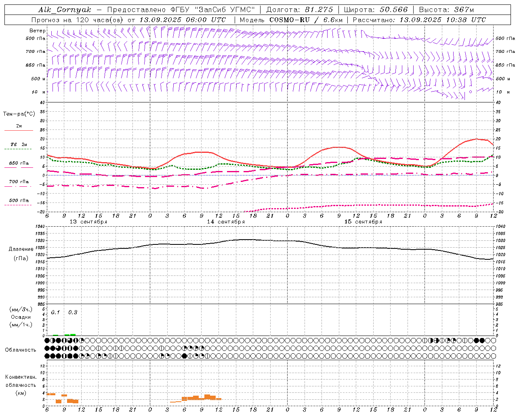The image size is (517, 413).
Task: Select the 13 сентября date label
Action: coord(88,222)
